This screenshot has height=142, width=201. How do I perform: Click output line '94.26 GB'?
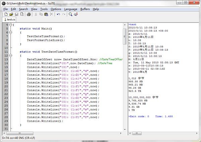pos(135,88)
